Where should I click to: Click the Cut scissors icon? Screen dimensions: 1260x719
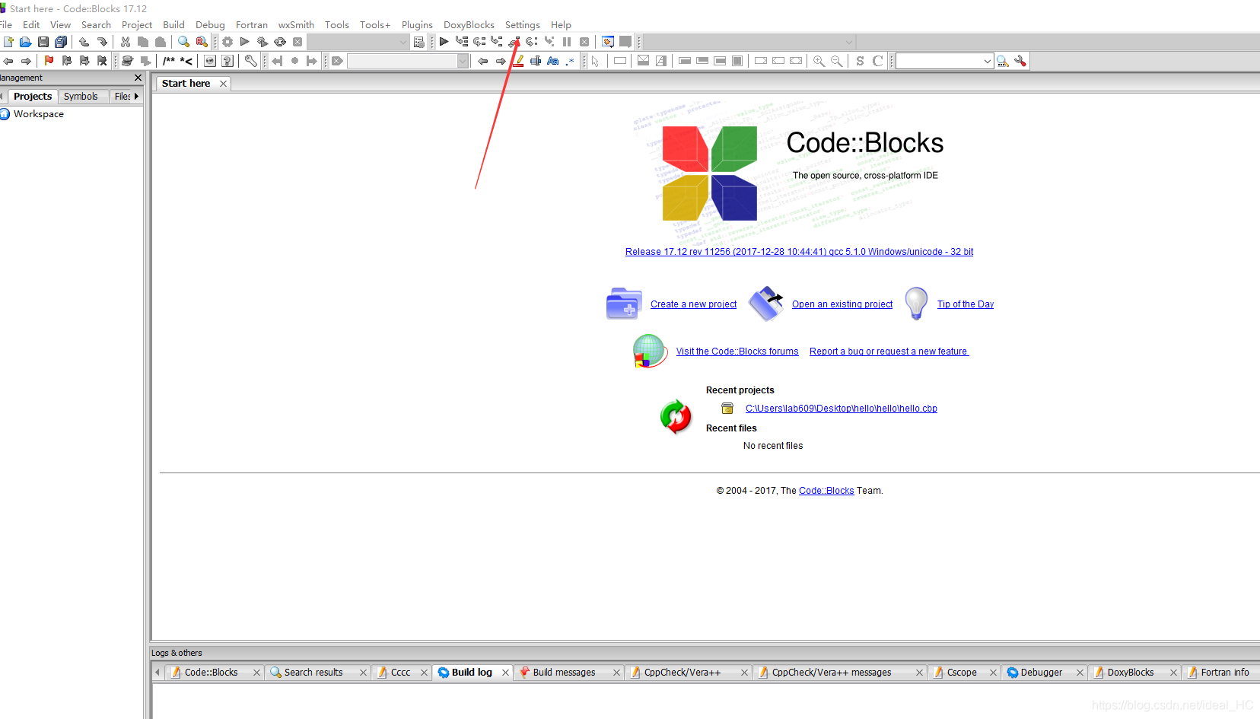(126, 42)
